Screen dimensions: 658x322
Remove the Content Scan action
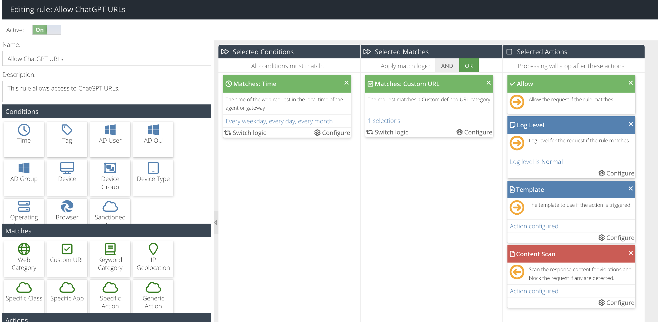(x=631, y=253)
